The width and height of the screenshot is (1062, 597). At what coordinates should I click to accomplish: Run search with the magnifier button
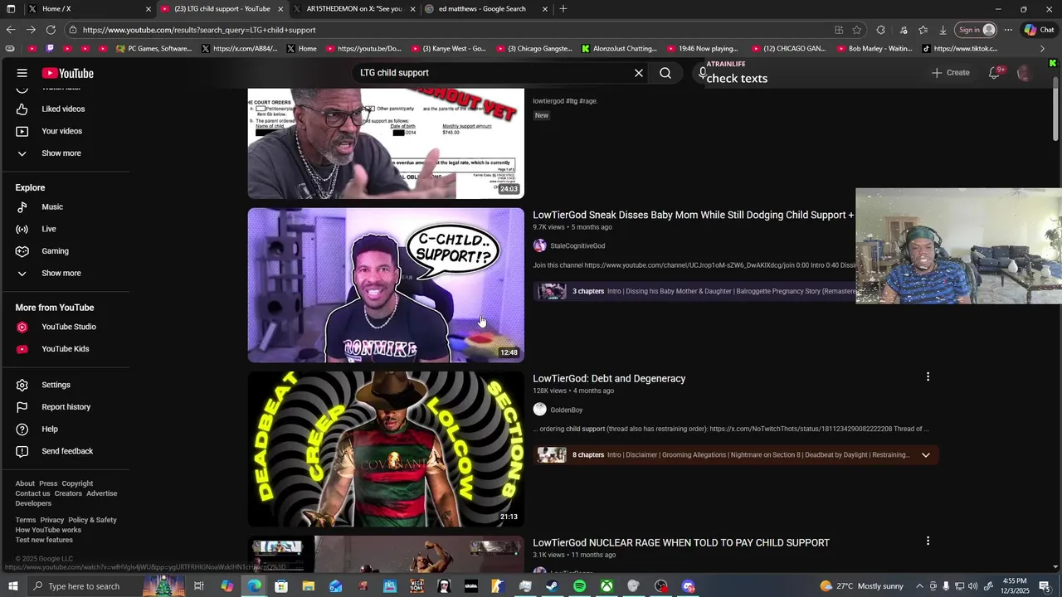[665, 73]
